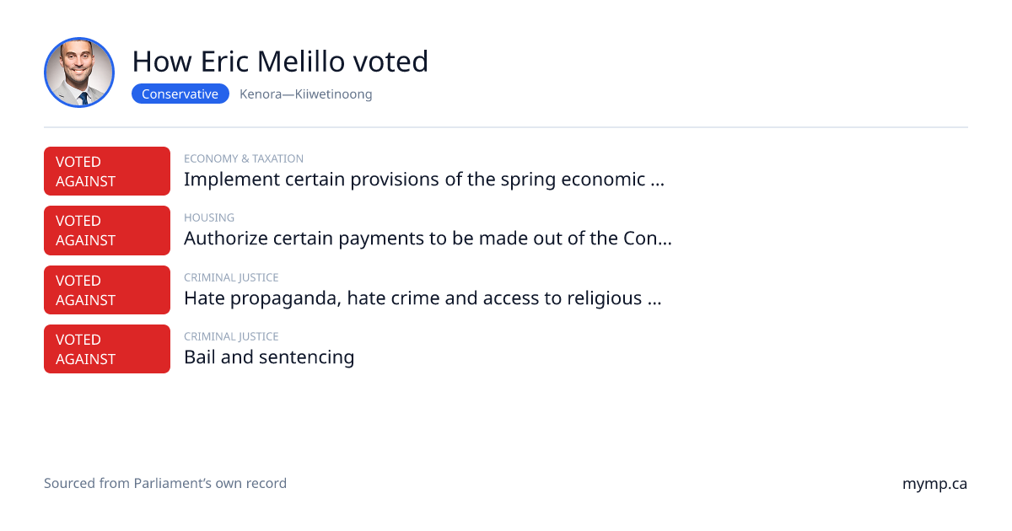Click Voted Against badge for hate propaganda bill
The width and height of the screenshot is (1012, 531).
(107, 290)
